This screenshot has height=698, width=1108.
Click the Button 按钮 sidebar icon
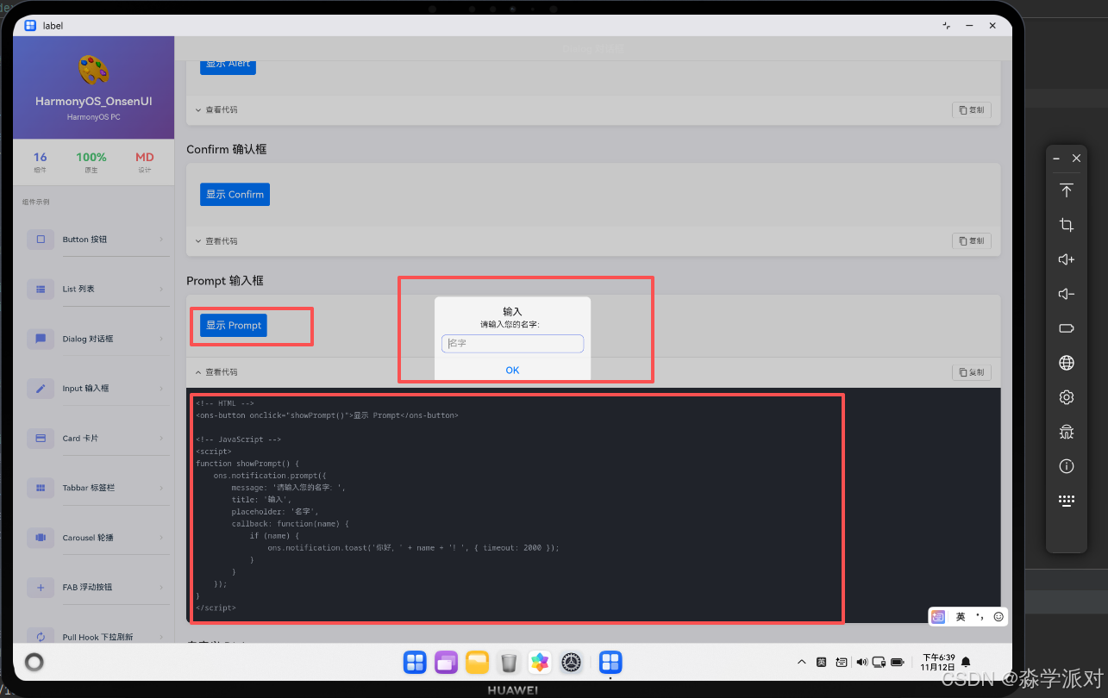pyautogui.click(x=41, y=239)
